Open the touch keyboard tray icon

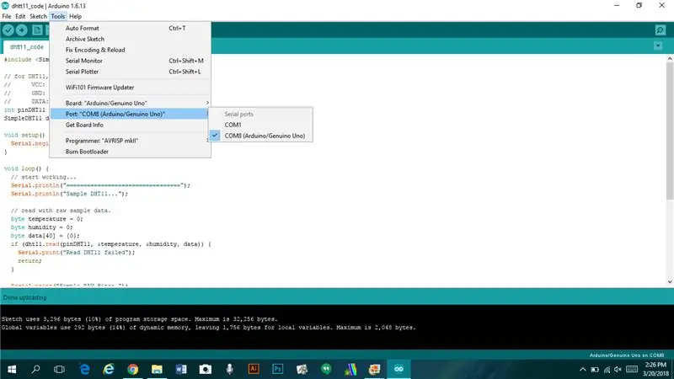(x=632, y=369)
